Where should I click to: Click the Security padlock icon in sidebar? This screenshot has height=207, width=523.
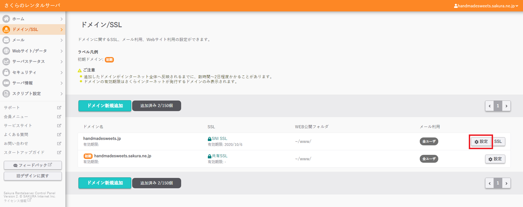(6, 72)
